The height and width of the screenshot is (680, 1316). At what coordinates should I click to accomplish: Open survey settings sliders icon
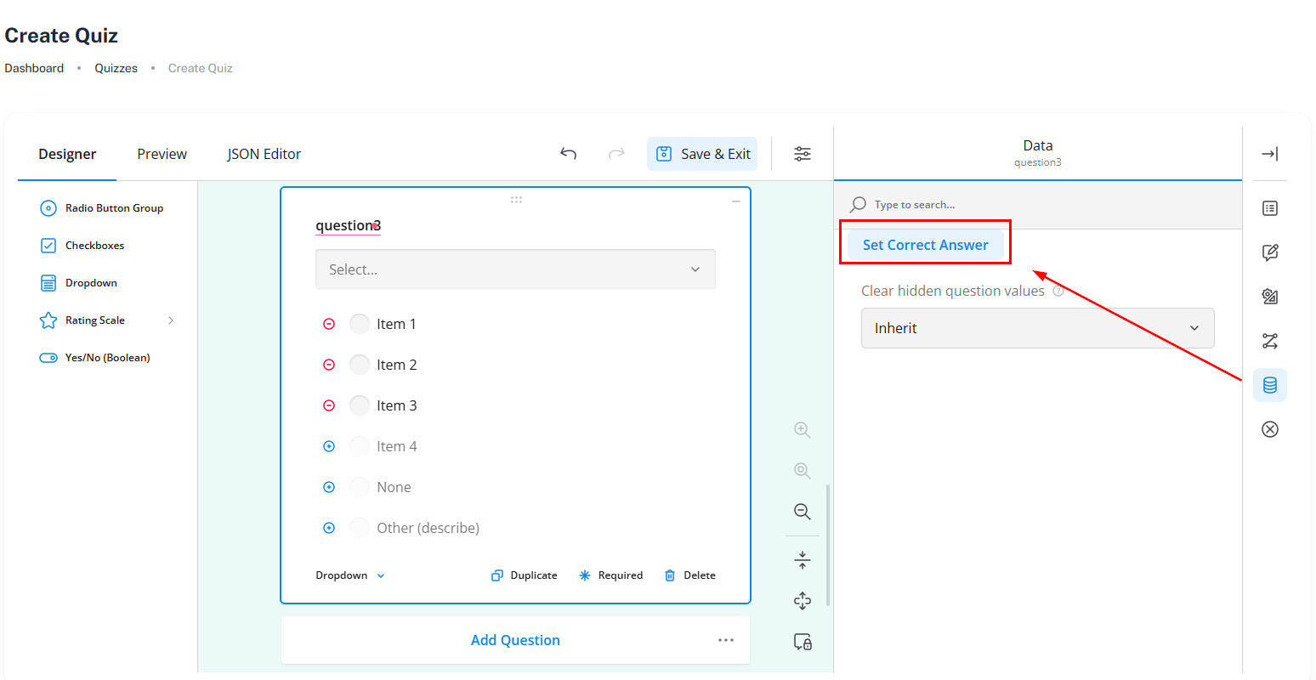point(803,154)
